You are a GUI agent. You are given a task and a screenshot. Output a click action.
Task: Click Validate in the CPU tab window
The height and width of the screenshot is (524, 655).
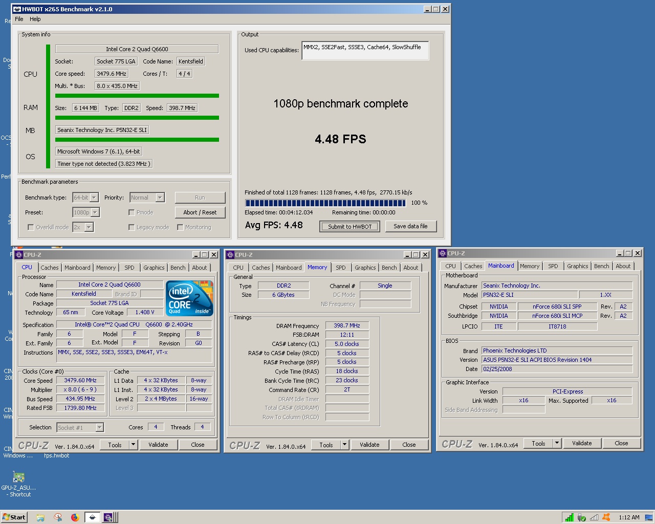click(158, 445)
